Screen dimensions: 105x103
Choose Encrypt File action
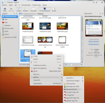tap(73, 95)
